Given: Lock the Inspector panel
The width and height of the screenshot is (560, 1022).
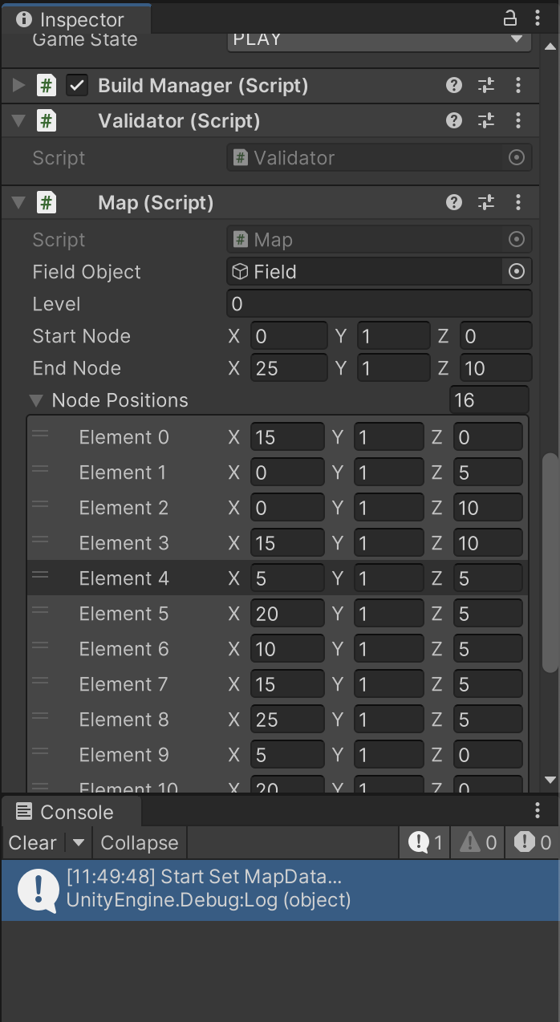Looking at the screenshot, I should coord(509,18).
